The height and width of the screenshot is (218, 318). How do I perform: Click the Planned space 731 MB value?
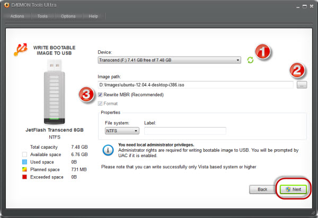(x=79, y=169)
